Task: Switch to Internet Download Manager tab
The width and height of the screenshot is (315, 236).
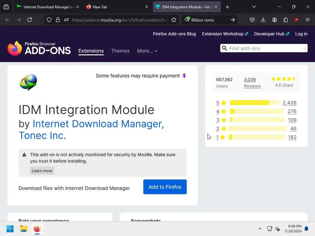Action: [x=48, y=7]
